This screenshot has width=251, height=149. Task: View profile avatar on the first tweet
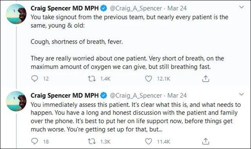coord(16,14)
